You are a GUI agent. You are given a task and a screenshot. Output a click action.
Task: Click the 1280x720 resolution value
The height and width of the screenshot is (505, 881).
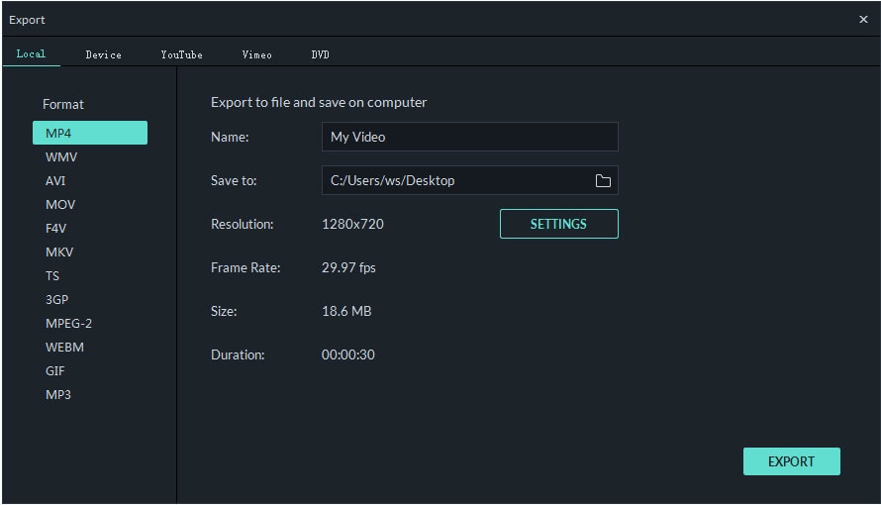pyautogui.click(x=352, y=224)
